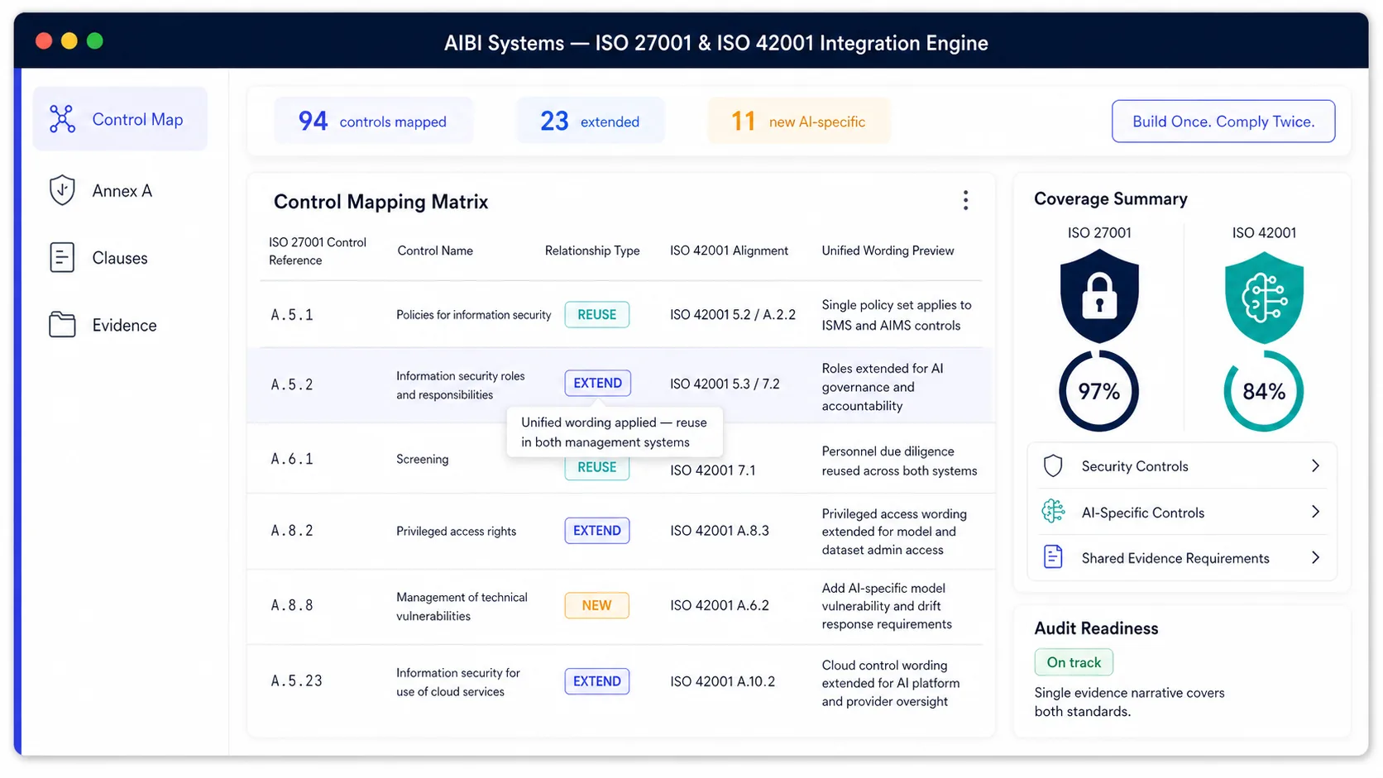Image resolution: width=1383 pixels, height=778 pixels.
Task: Click the EXTEND badge for Privileged access rights
Action: pyautogui.click(x=597, y=531)
